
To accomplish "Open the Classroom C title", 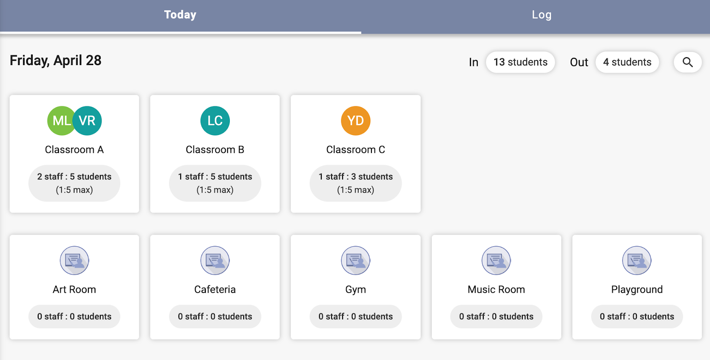I will tap(355, 150).
